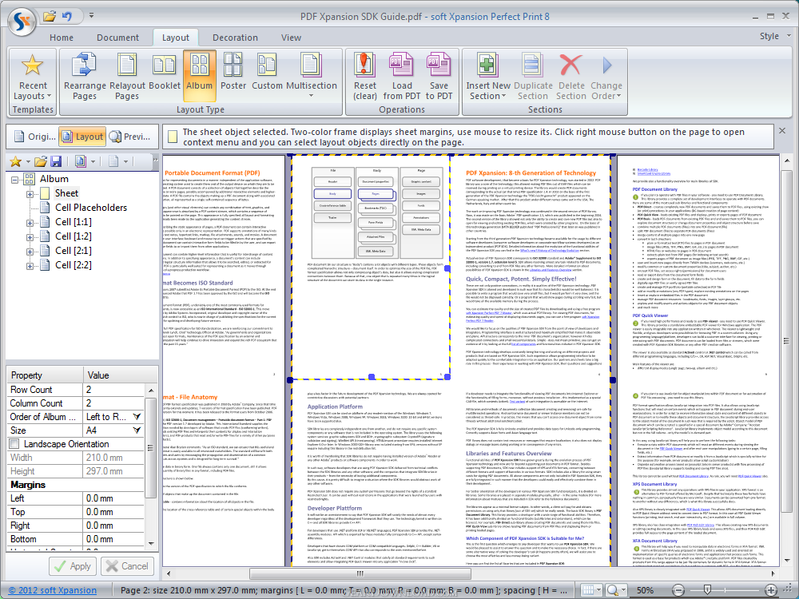Click the zoom out minus button

[678, 590]
